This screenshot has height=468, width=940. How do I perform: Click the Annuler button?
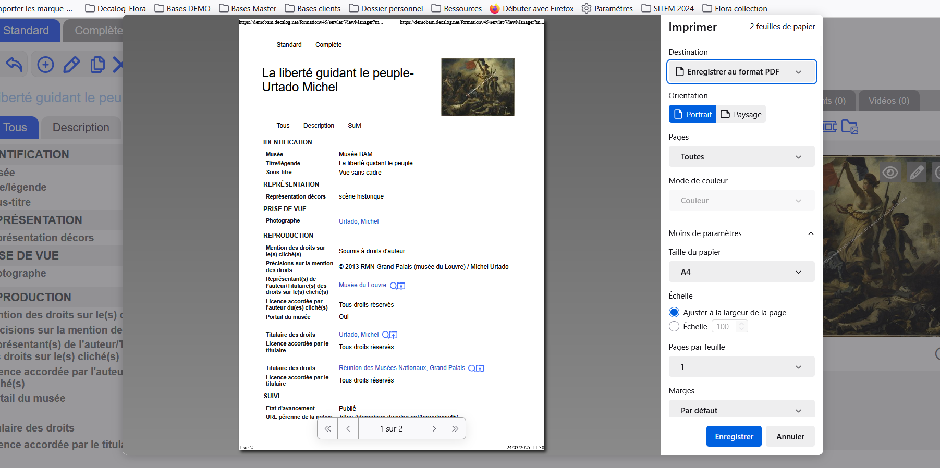point(790,436)
